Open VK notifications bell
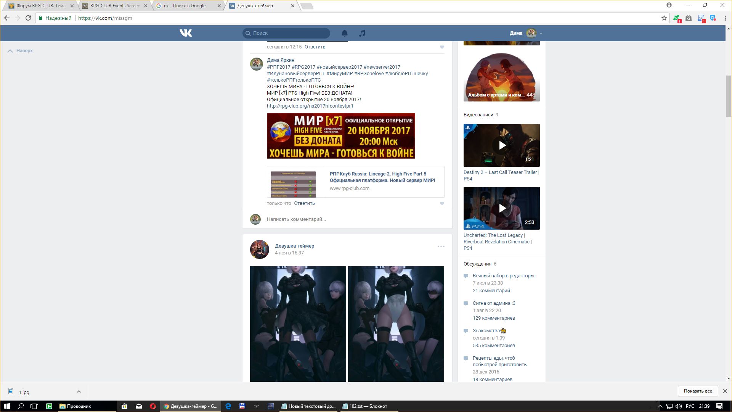 [345, 33]
